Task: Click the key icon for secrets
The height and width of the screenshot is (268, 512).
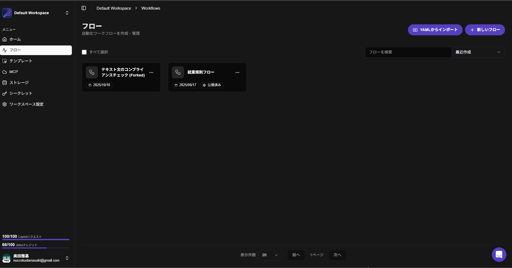Action: pyautogui.click(x=5, y=94)
